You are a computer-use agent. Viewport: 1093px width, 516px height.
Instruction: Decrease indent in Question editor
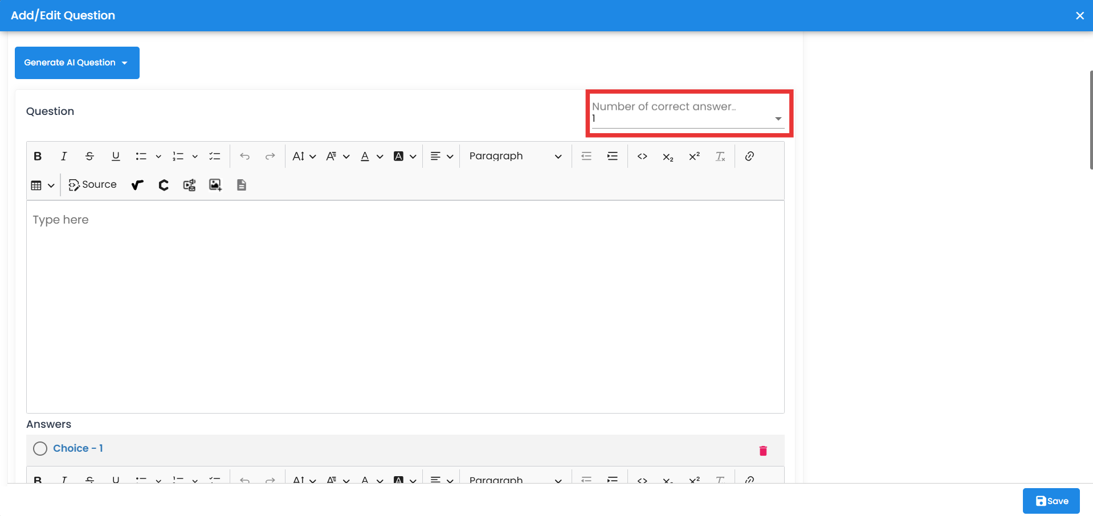pyautogui.click(x=586, y=156)
